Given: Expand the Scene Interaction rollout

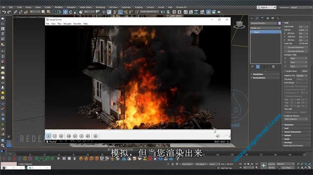Looking at the screenshot, I should point(296,132).
